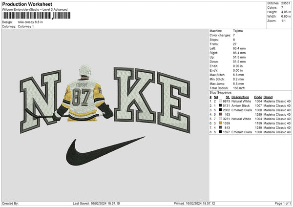This screenshot has width=293, height=207.
Task: Click the 'Production Worksheet' title
Action: tap(27, 4)
